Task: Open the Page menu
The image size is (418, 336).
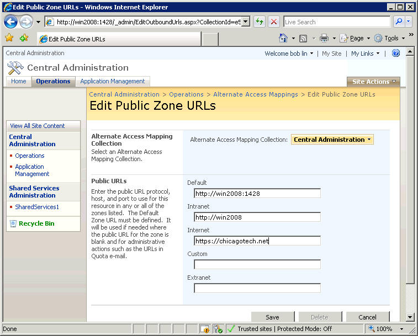Action: [x=355, y=39]
